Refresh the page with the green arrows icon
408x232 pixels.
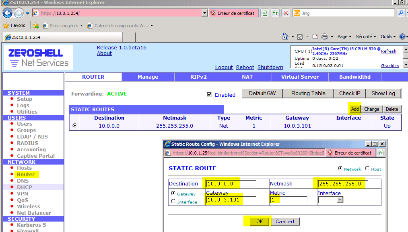[275, 13]
